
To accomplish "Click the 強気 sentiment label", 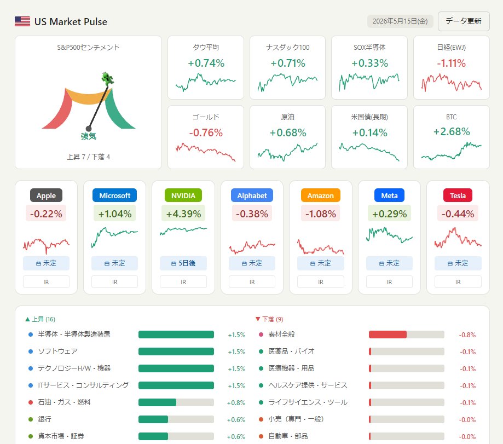I will click(x=88, y=136).
